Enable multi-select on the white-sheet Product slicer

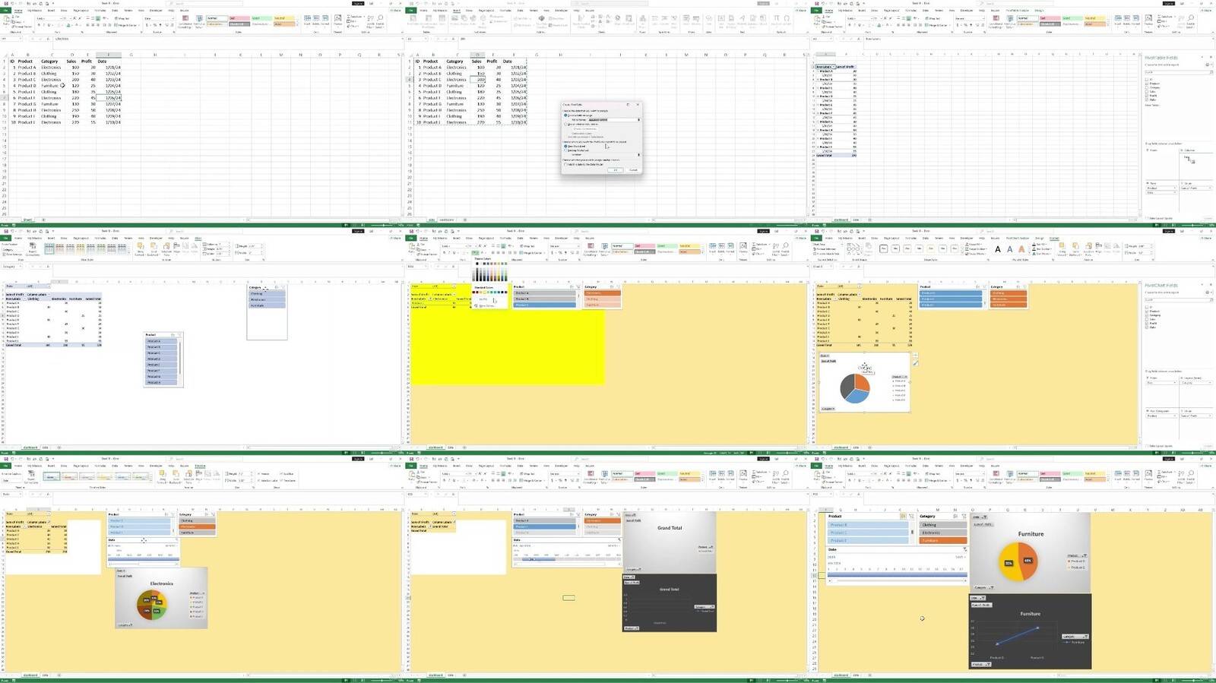tap(173, 335)
